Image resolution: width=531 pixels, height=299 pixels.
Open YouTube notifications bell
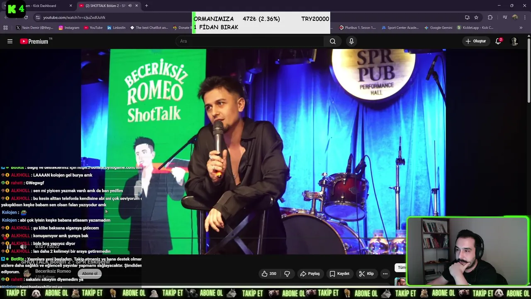pyautogui.click(x=498, y=41)
